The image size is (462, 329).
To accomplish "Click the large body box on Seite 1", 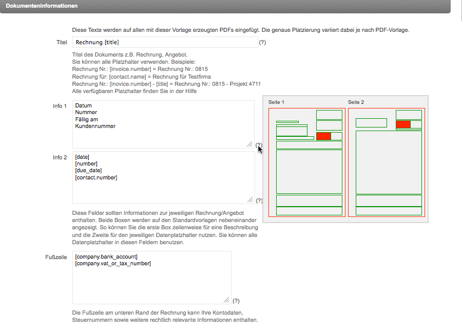I will pyautogui.click(x=309, y=172).
